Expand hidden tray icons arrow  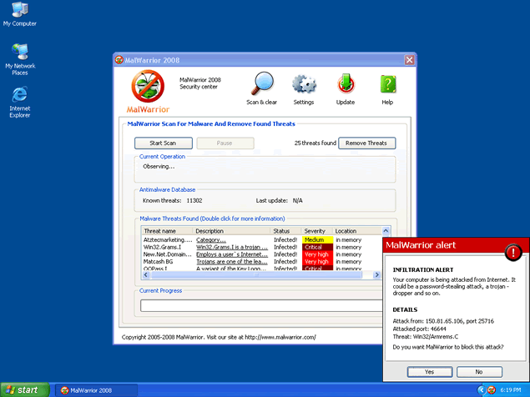coord(480,389)
